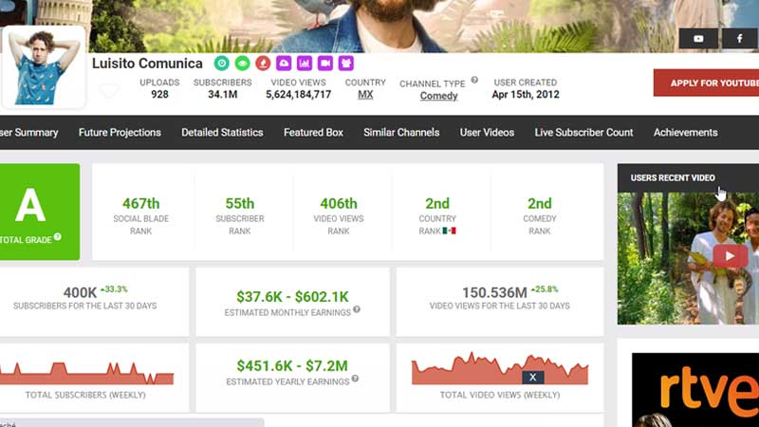Toggle the favorite heart under channel name
759x427 pixels.
(x=109, y=91)
